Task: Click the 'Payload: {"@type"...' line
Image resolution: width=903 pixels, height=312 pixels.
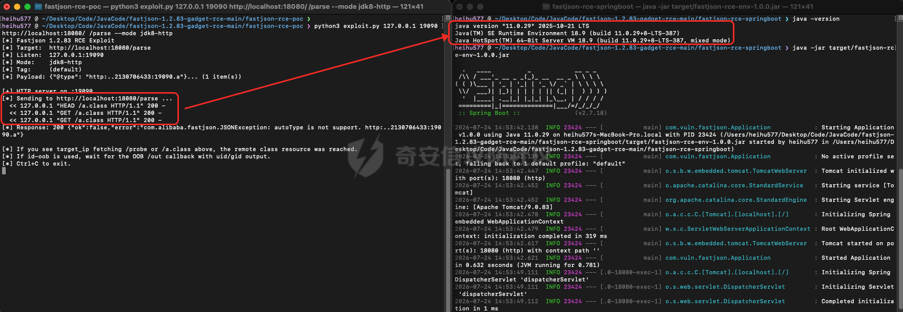Action: point(122,77)
